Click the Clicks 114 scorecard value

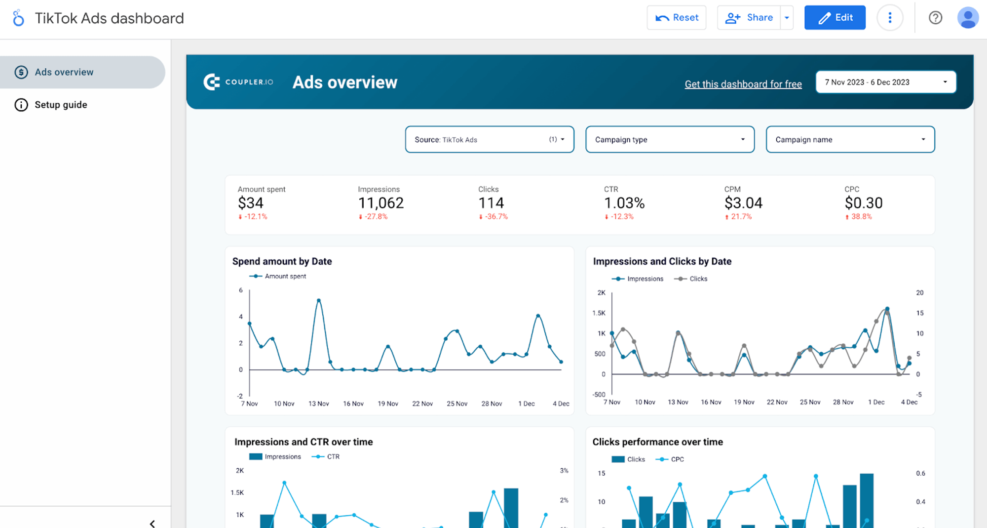tap(491, 203)
